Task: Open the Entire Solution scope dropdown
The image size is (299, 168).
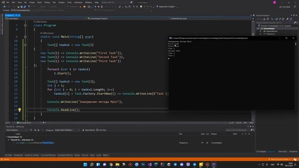Action: coord(17,130)
